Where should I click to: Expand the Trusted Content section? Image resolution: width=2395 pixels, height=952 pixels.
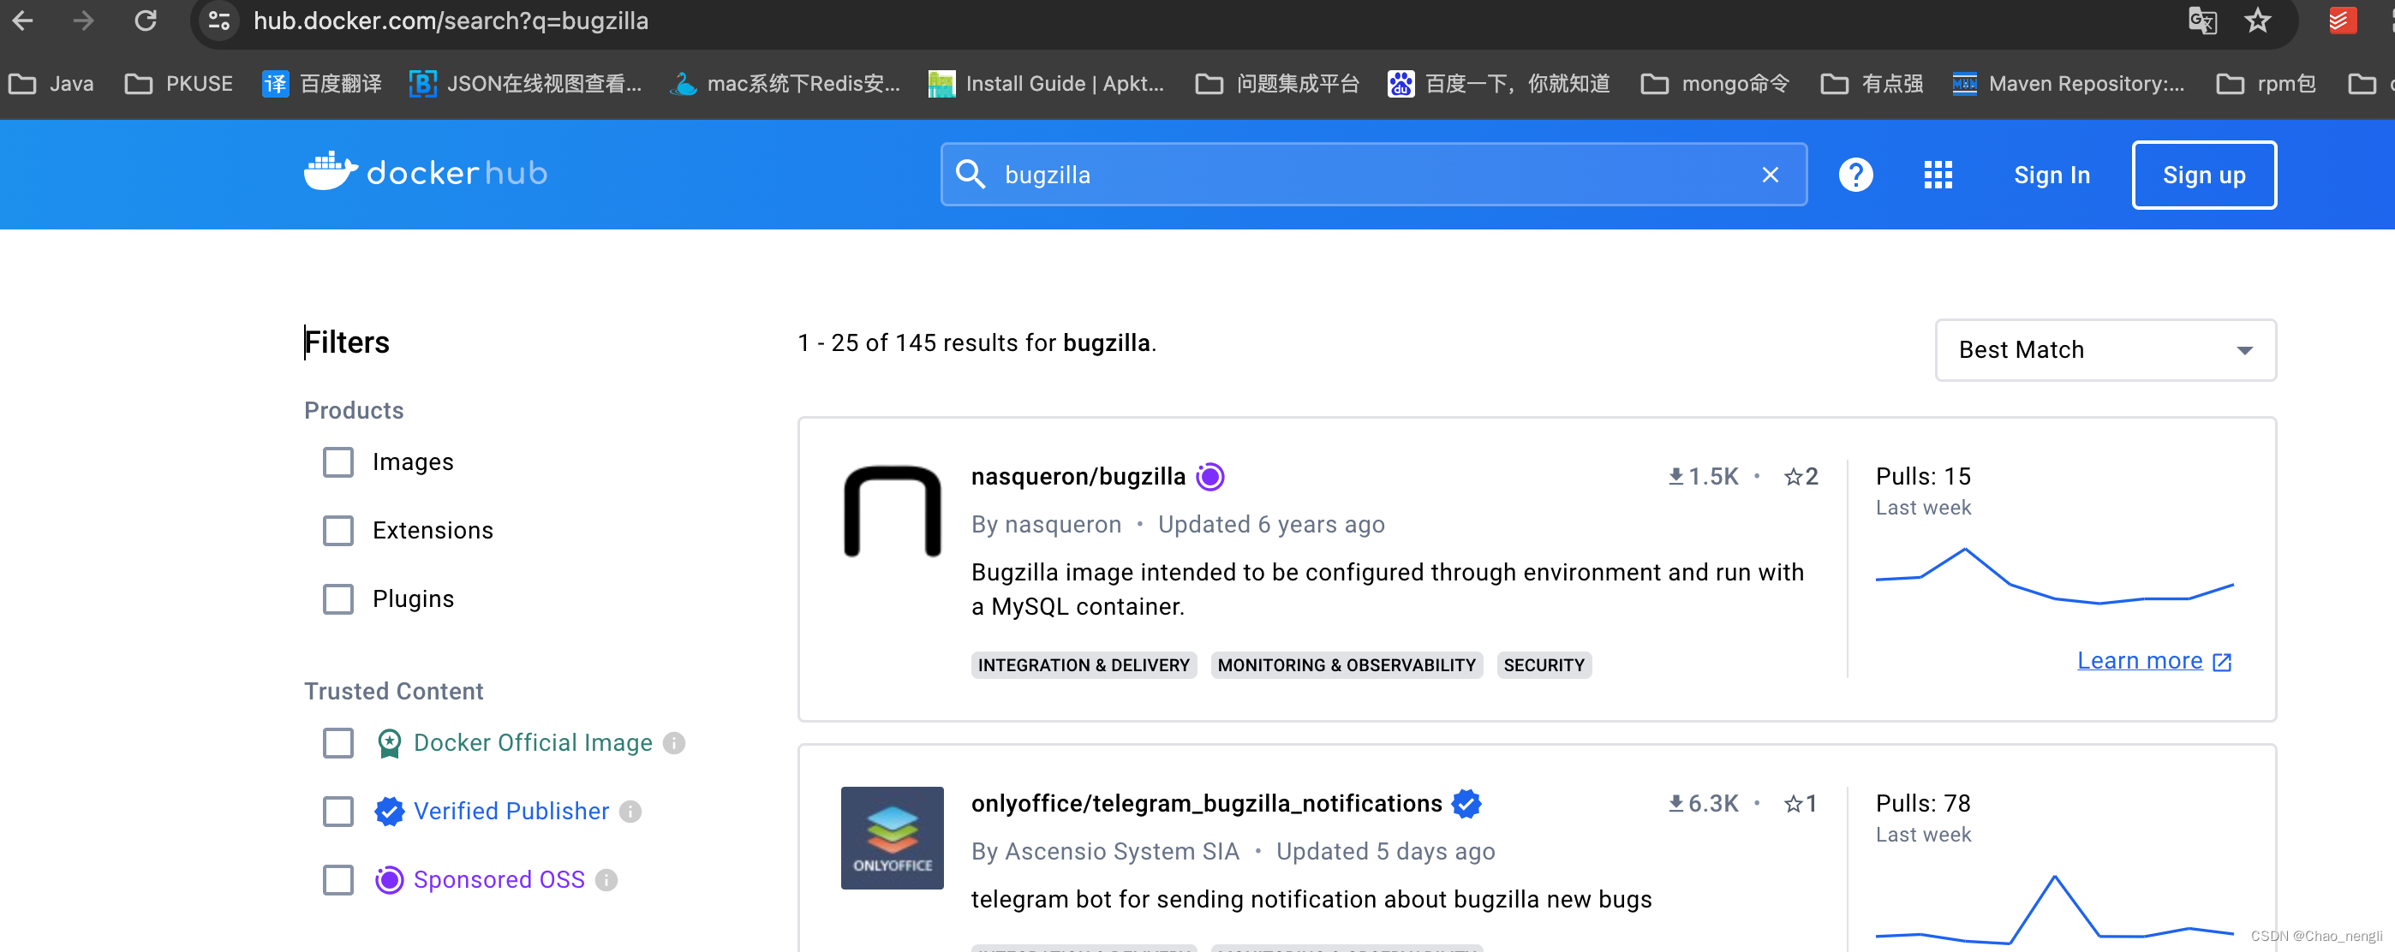[394, 691]
